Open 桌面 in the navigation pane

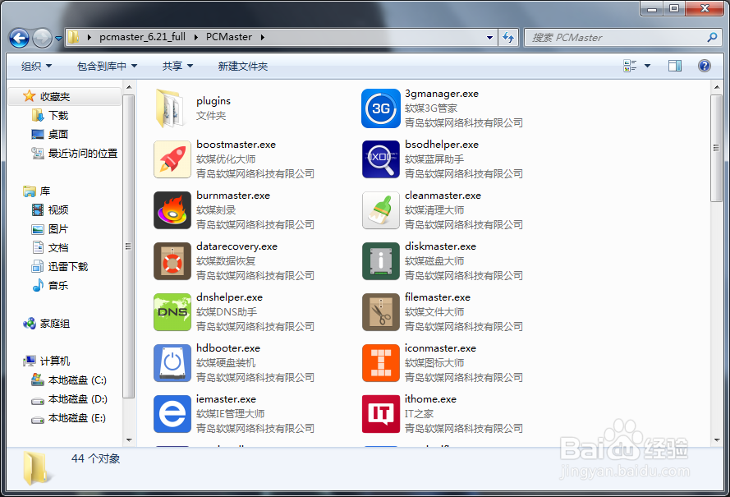(x=58, y=134)
